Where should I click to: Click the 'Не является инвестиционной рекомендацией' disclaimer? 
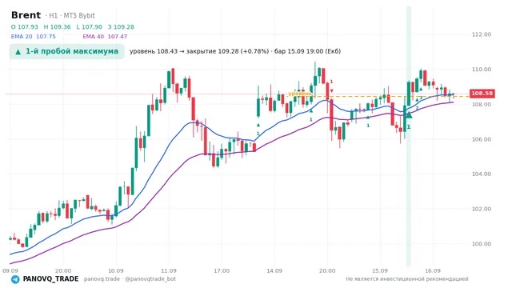407,279
